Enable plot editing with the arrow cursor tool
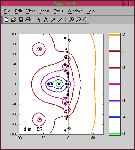The image size is (135, 150). pos(39,20)
